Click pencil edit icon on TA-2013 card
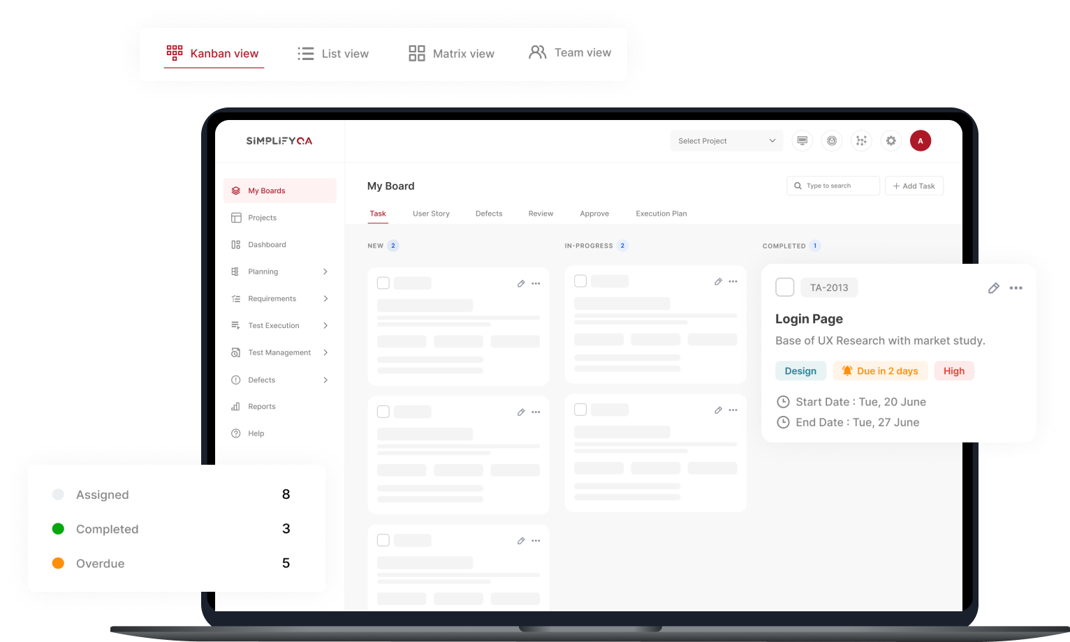Image resolution: width=1070 pixels, height=642 pixels. [993, 288]
